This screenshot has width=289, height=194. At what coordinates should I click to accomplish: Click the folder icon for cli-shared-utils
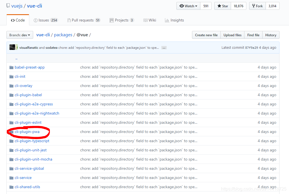point(11,187)
